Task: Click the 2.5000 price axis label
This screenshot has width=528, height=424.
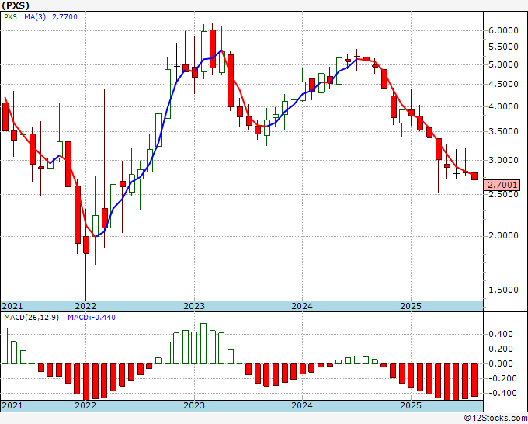Action: coord(503,194)
